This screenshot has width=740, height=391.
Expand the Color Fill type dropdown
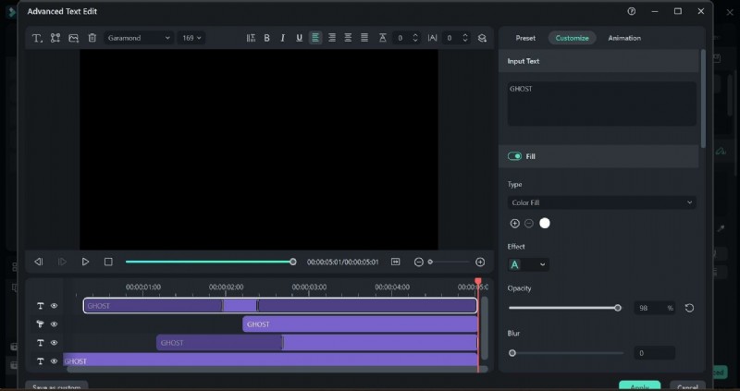(601, 202)
